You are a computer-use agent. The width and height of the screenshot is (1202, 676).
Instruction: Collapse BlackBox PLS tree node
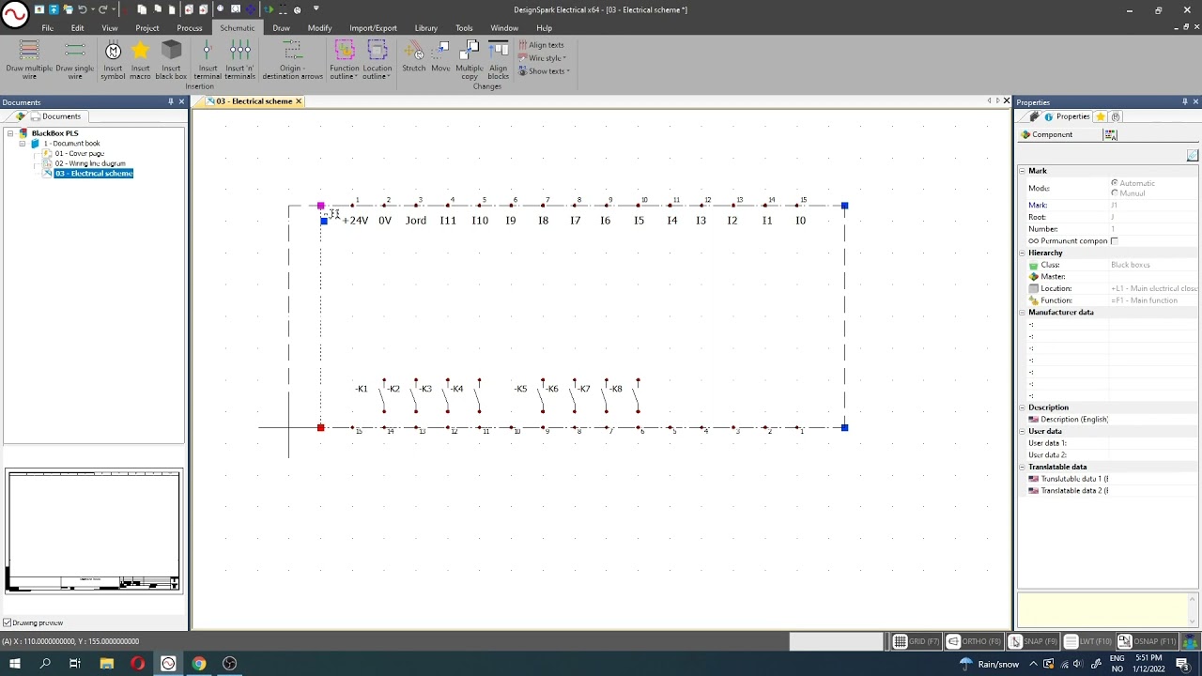(9, 133)
